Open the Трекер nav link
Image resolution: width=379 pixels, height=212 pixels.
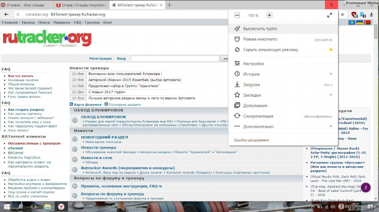(28, 22)
